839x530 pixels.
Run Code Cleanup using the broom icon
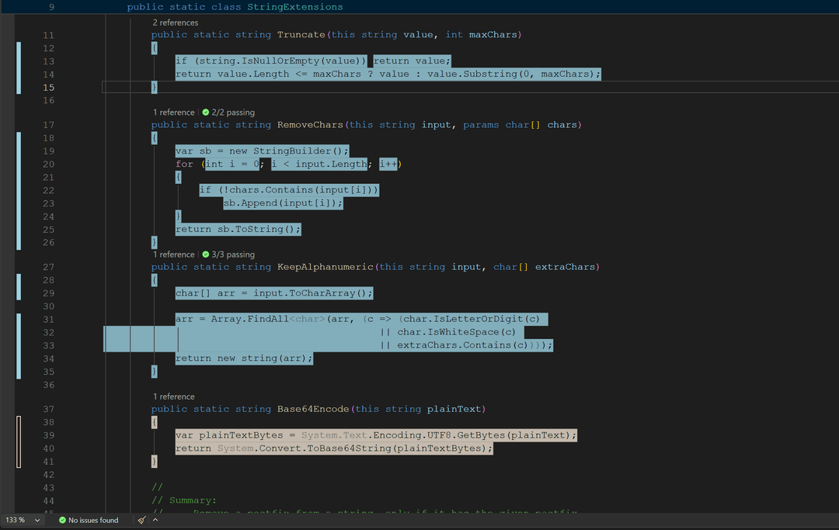pyautogui.click(x=142, y=520)
